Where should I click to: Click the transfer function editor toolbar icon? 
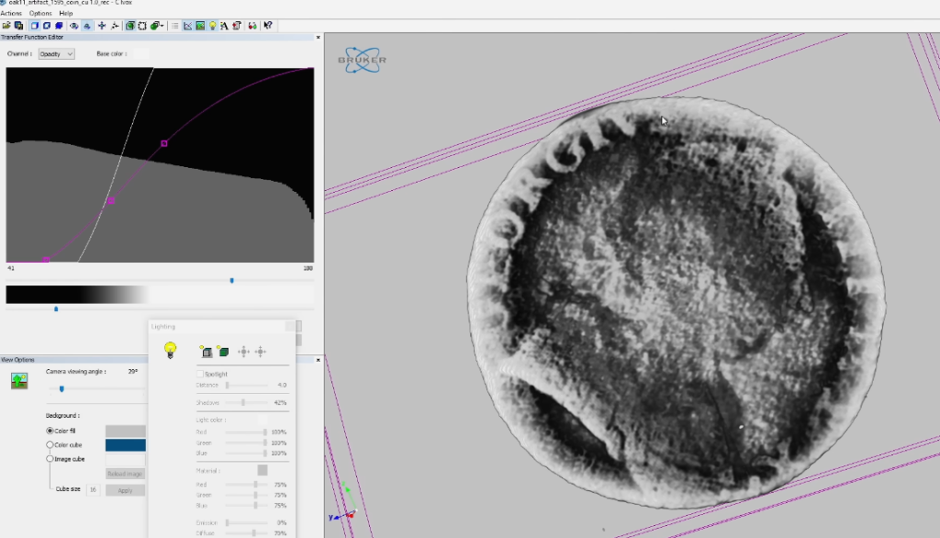187,26
